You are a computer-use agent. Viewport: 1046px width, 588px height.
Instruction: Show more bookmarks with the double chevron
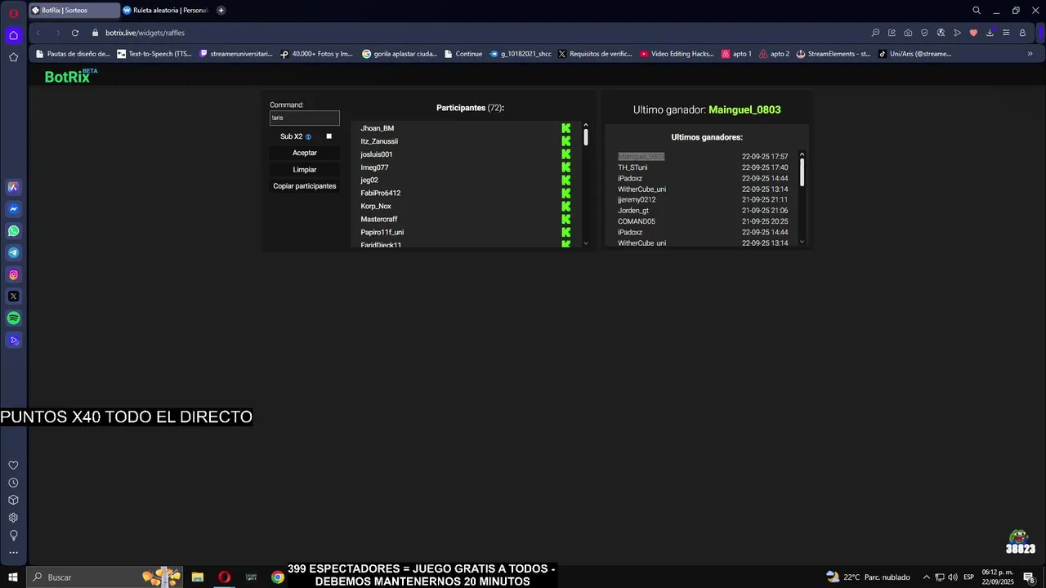tap(1030, 54)
